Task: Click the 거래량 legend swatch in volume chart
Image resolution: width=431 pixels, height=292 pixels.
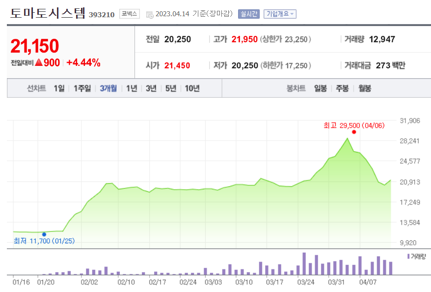Action: pyautogui.click(x=408, y=257)
